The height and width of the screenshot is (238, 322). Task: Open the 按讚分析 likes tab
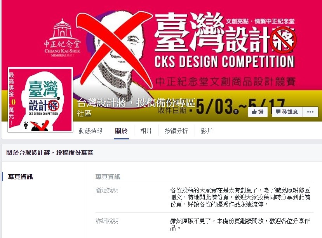click(x=176, y=131)
